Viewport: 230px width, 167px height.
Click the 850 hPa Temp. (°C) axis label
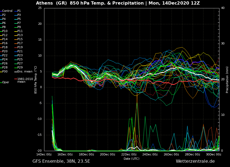click(x=36, y=79)
